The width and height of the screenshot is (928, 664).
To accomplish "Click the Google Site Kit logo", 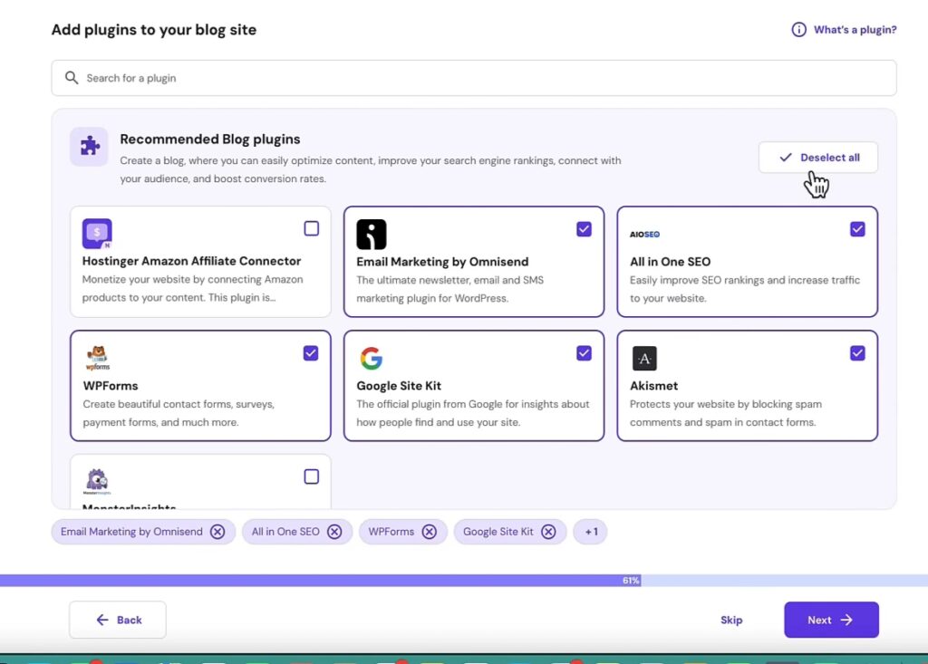I will (371, 358).
